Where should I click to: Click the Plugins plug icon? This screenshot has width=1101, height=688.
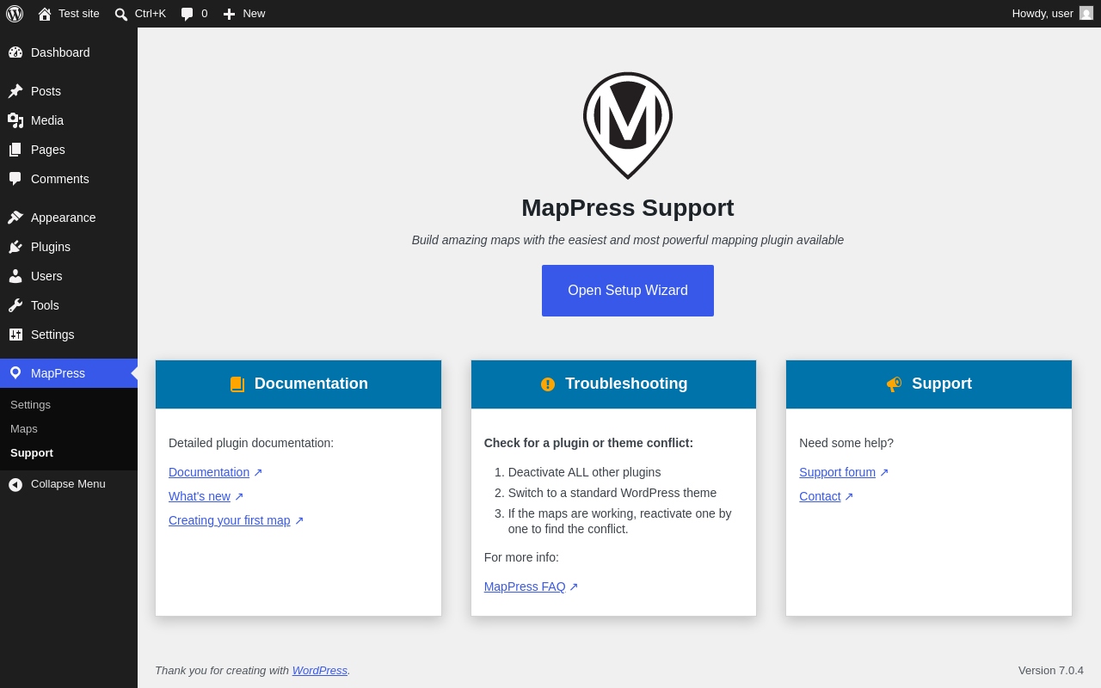(x=15, y=247)
